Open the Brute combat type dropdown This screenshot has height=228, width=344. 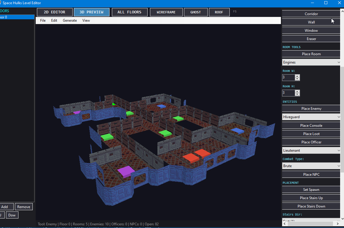pyautogui.click(x=311, y=166)
